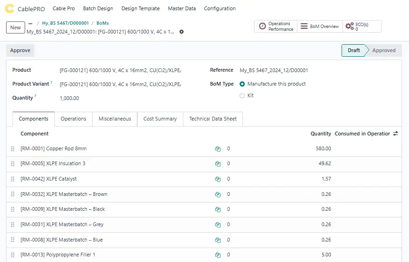The height and width of the screenshot is (262, 409).
Task: Select the Draft status stage
Action: (354, 50)
